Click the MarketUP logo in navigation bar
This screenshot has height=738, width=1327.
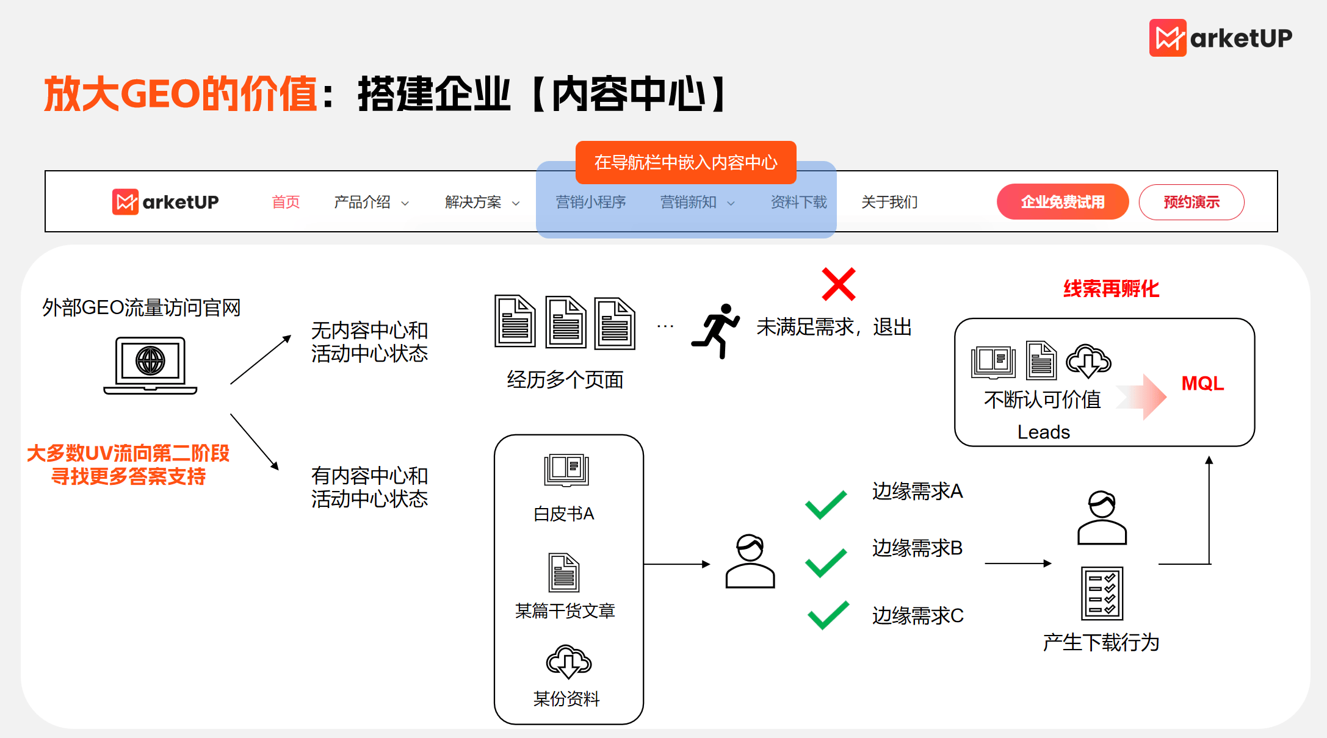165,202
